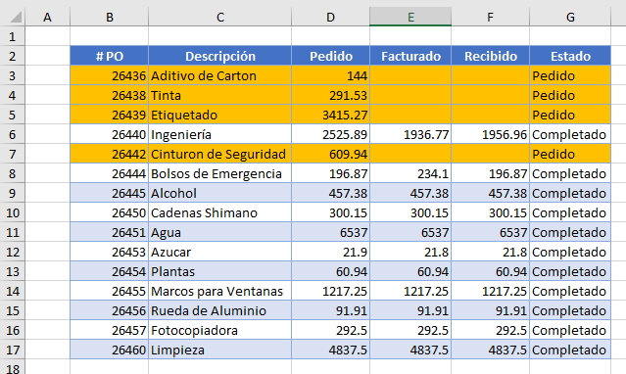Click the '# PO' table header cell

coord(110,56)
